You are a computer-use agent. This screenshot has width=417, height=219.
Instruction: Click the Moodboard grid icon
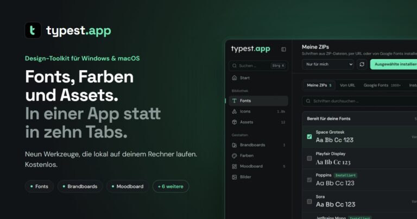[235, 166]
